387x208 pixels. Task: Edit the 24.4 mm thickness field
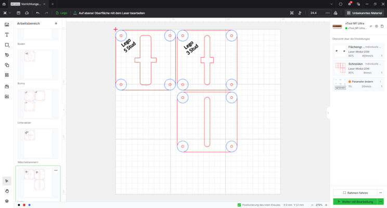coord(320,13)
